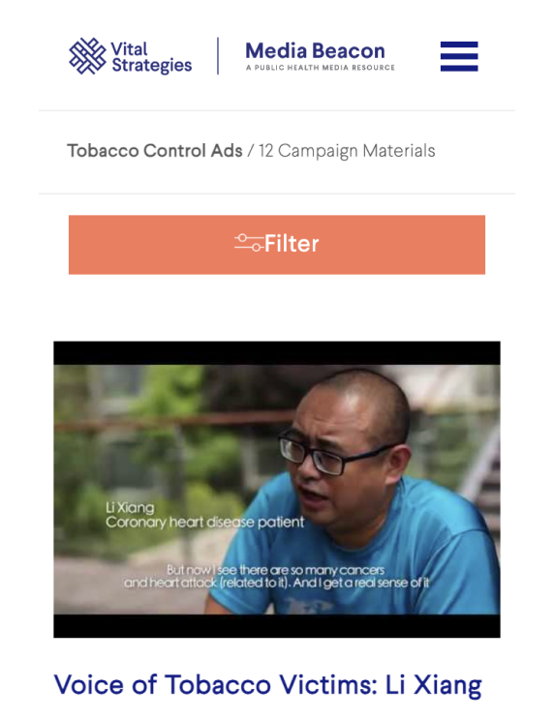Click the top black letterbox bar of video

coord(277,353)
